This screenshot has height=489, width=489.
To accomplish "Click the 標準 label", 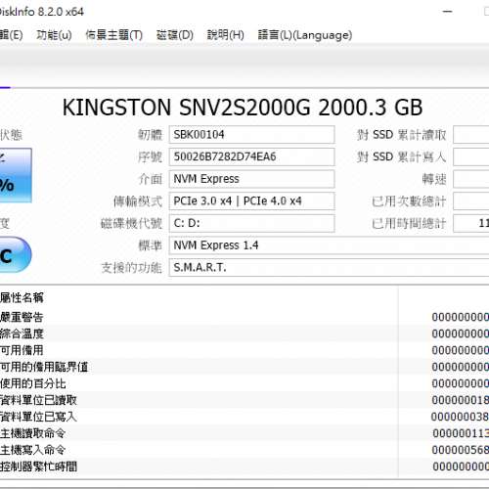I will click(150, 245).
